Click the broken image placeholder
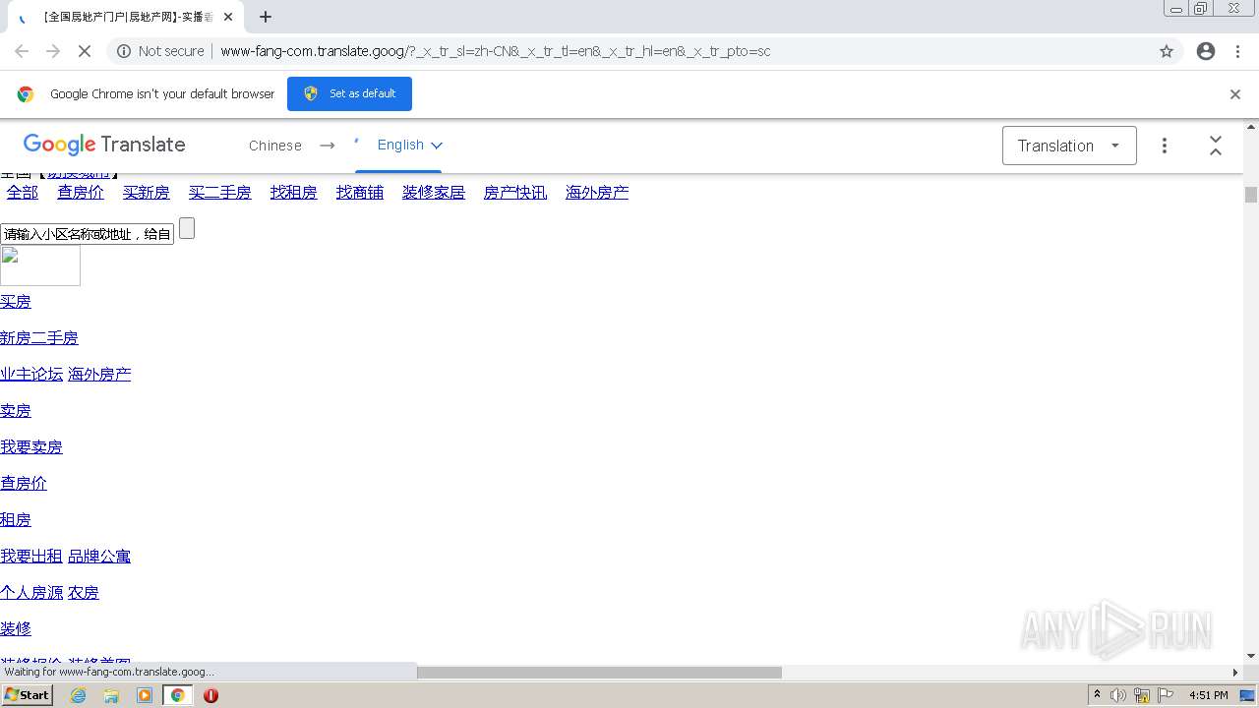This screenshot has height=708, width=1259. point(40,265)
